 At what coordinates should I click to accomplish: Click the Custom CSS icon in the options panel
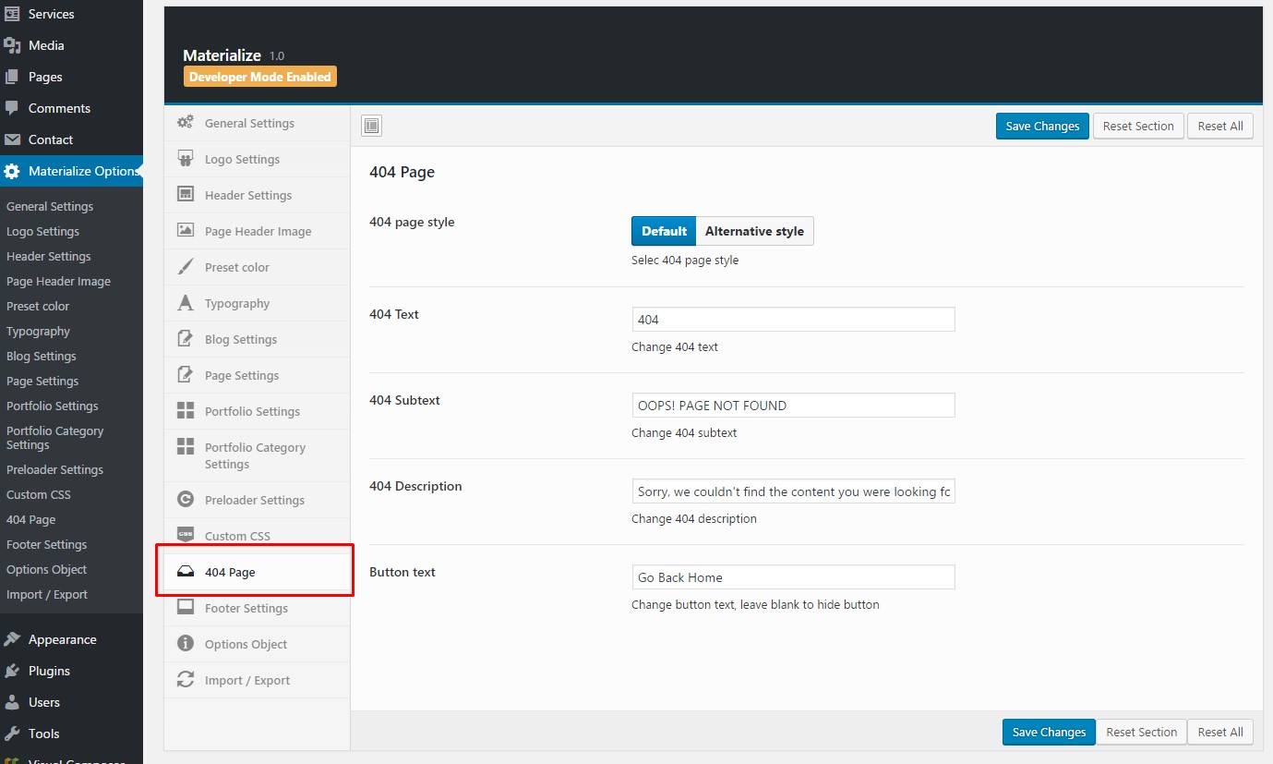click(x=186, y=536)
